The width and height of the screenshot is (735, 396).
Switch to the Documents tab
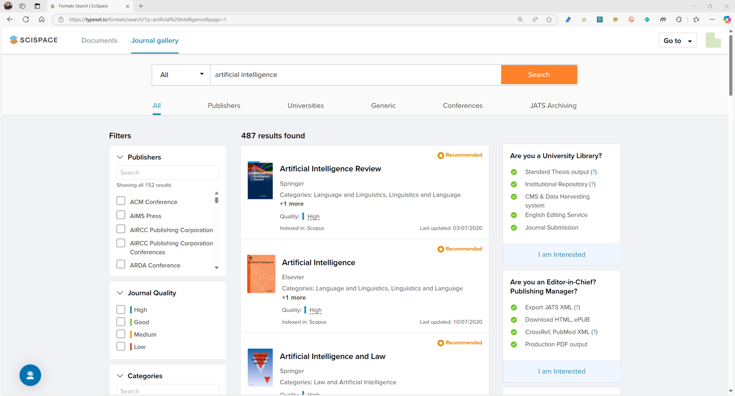click(x=99, y=40)
